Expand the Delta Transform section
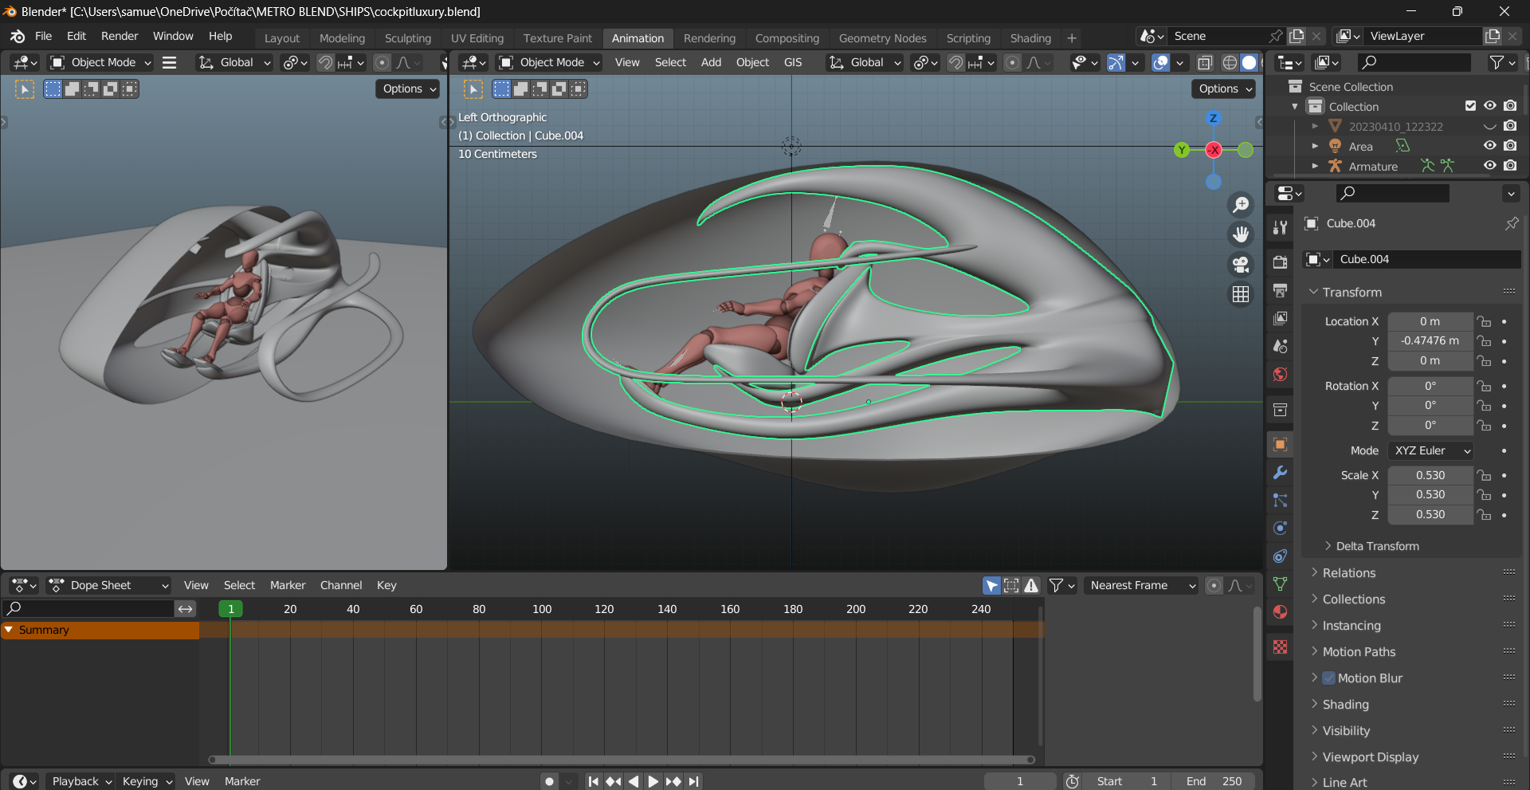The image size is (1530, 790). (1377, 546)
